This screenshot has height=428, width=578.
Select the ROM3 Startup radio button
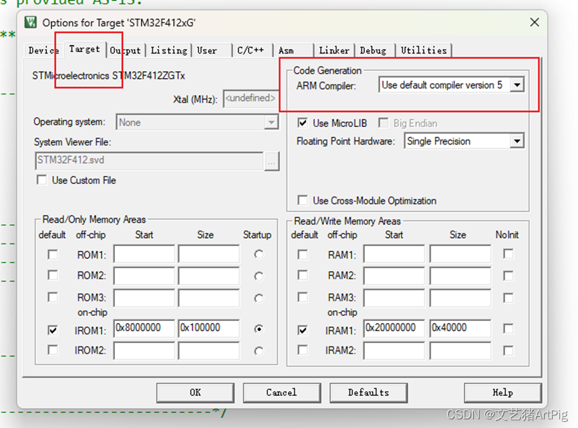click(259, 298)
